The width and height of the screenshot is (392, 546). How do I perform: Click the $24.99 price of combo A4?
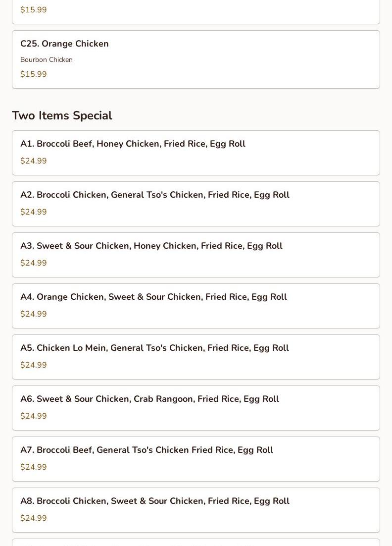pyautogui.click(x=34, y=314)
